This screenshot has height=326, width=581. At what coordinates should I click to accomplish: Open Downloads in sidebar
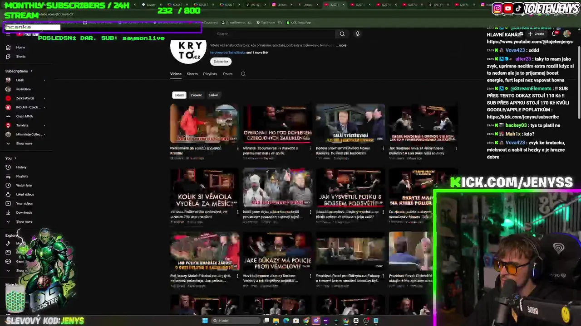(24, 213)
